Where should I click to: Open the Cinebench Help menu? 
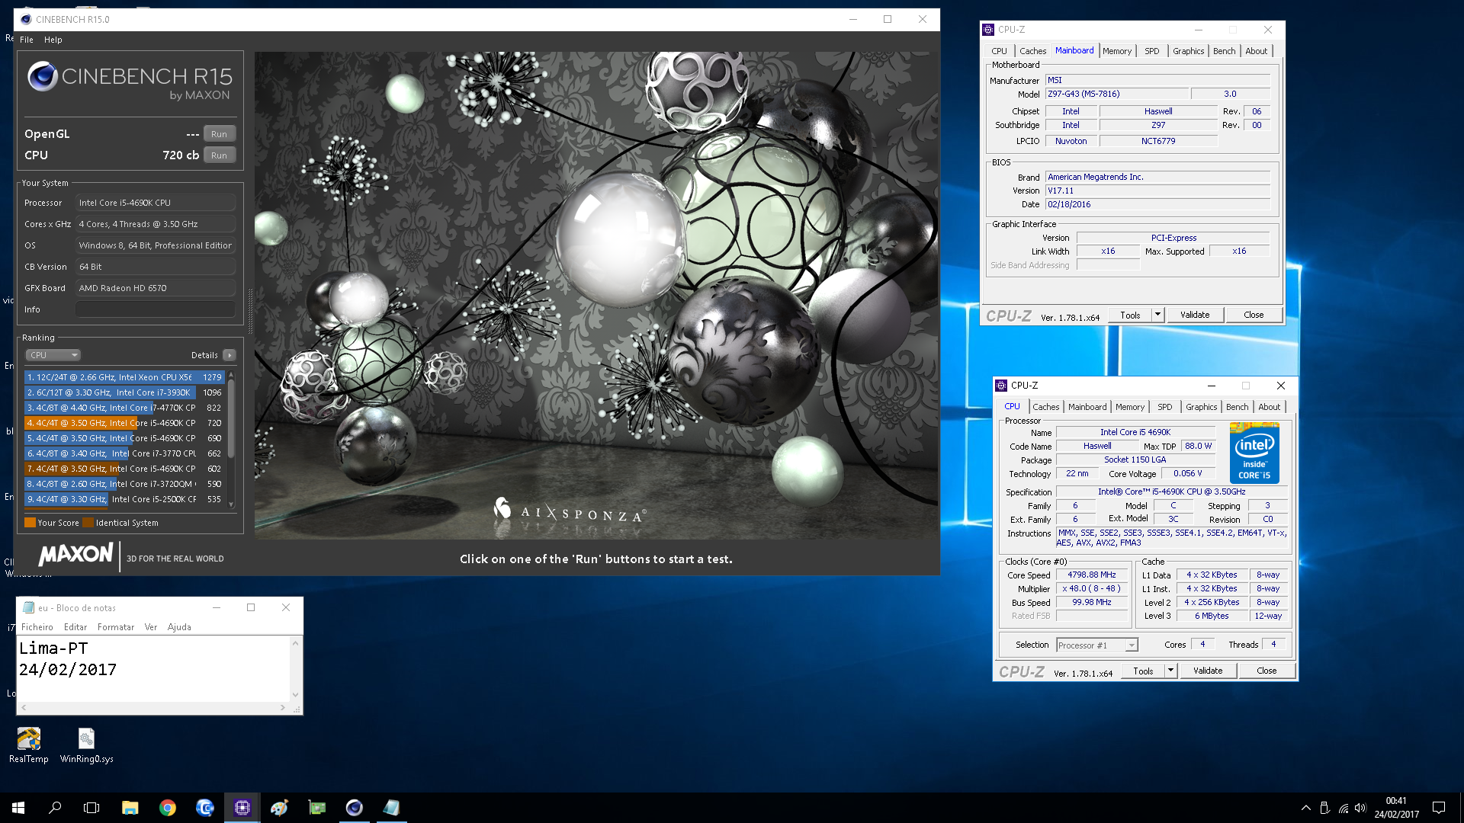tap(53, 40)
